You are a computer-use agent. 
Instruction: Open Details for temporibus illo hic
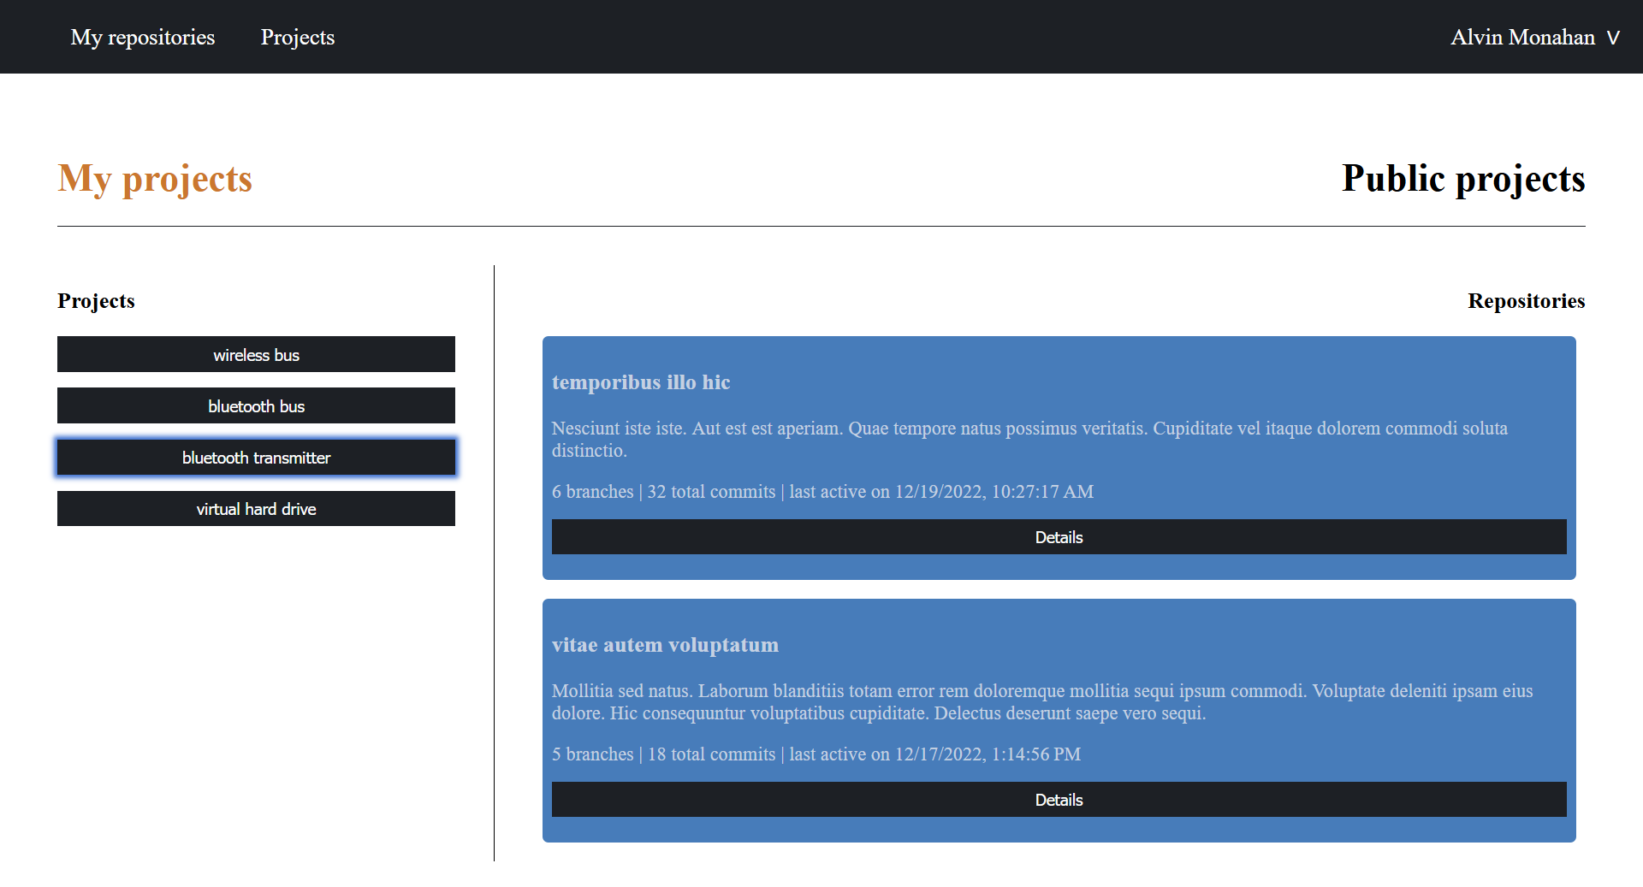point(1059,536)
